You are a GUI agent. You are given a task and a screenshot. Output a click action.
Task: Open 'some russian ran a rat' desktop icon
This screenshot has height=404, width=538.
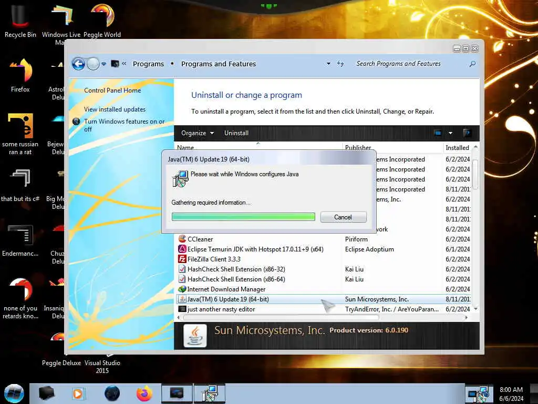(20, 134)
